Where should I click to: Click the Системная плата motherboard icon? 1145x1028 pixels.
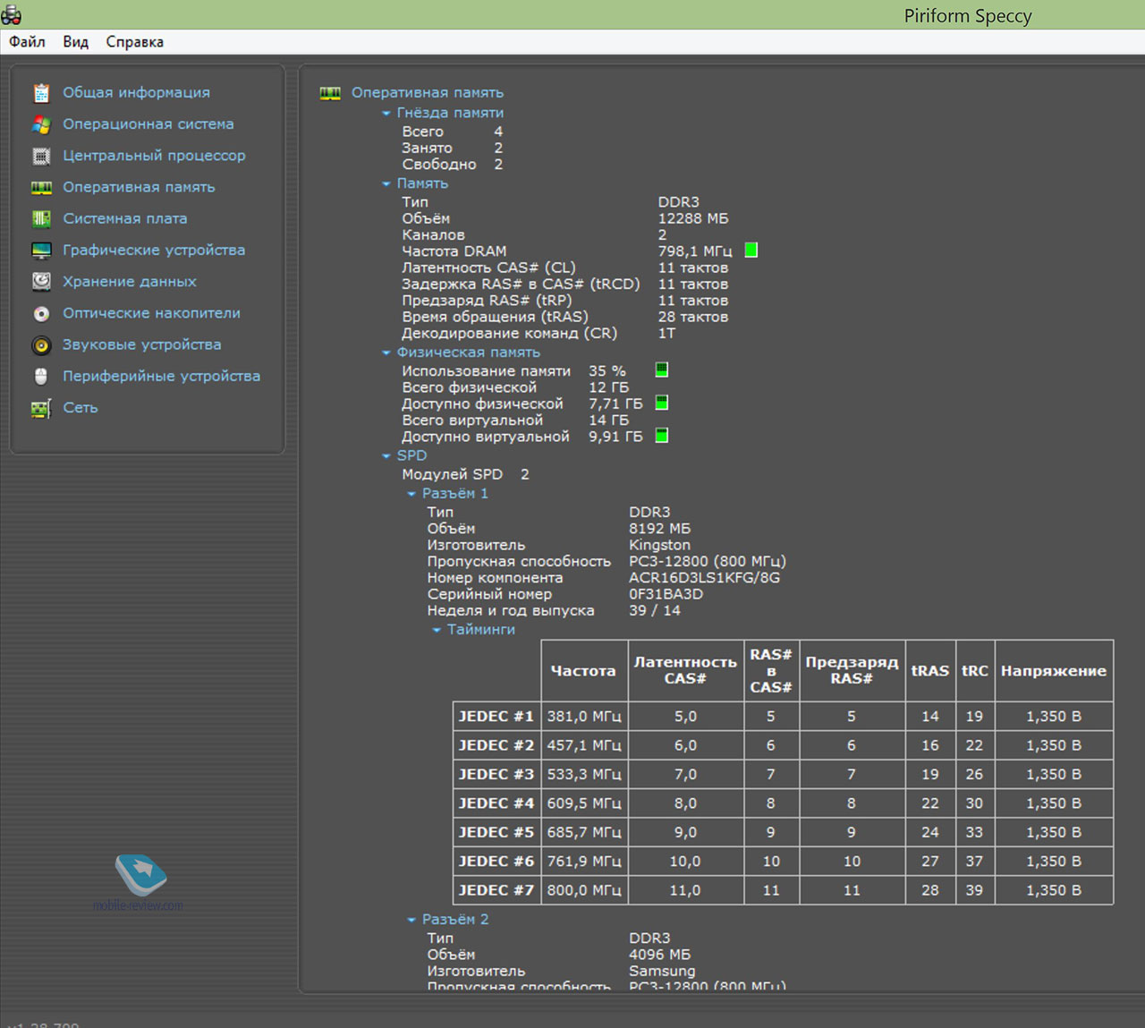pyautogui.click(x=41, y=218)
